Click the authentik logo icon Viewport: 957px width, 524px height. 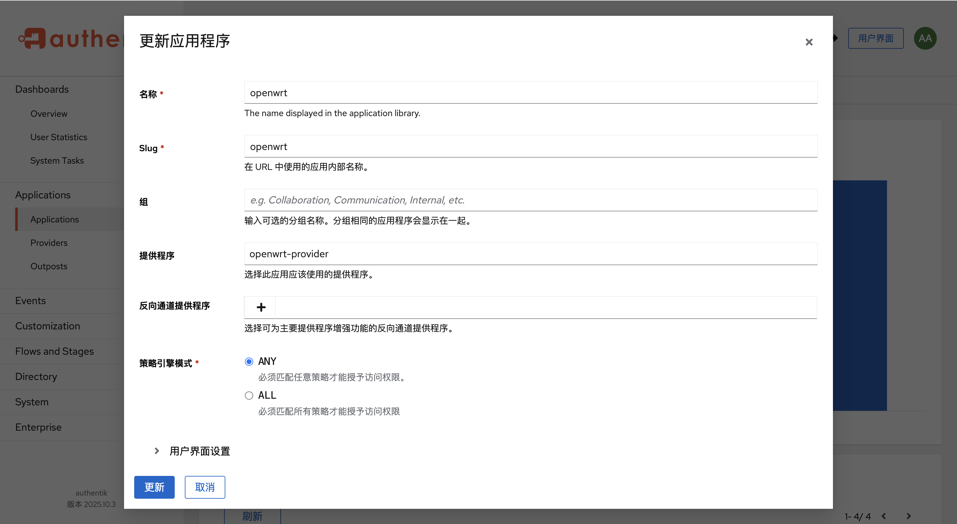point(33,38)
